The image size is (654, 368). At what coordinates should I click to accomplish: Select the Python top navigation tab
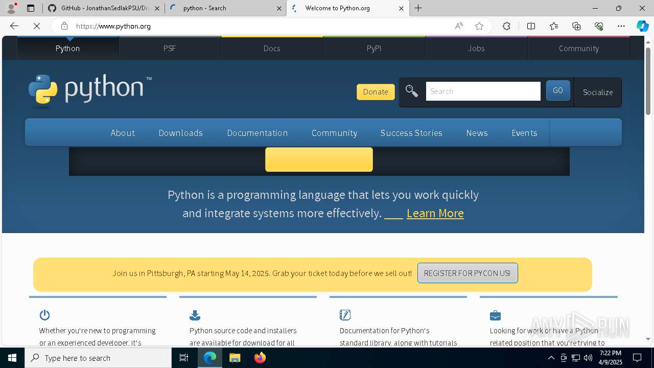(x=68, y=48)
